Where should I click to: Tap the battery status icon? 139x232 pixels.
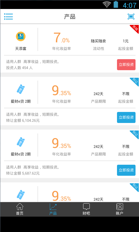116,4
